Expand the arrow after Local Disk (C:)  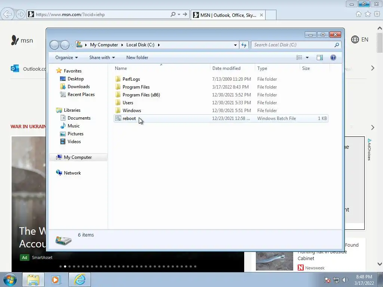159,45
